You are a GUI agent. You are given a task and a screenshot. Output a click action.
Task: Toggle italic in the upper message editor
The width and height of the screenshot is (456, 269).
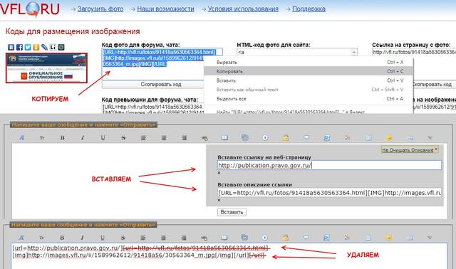83,138
